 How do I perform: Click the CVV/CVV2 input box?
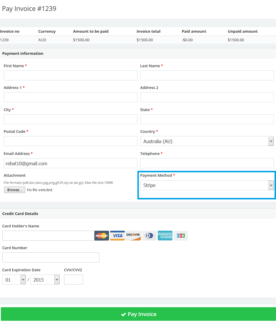pyautogui.click(x=74, y=280)
